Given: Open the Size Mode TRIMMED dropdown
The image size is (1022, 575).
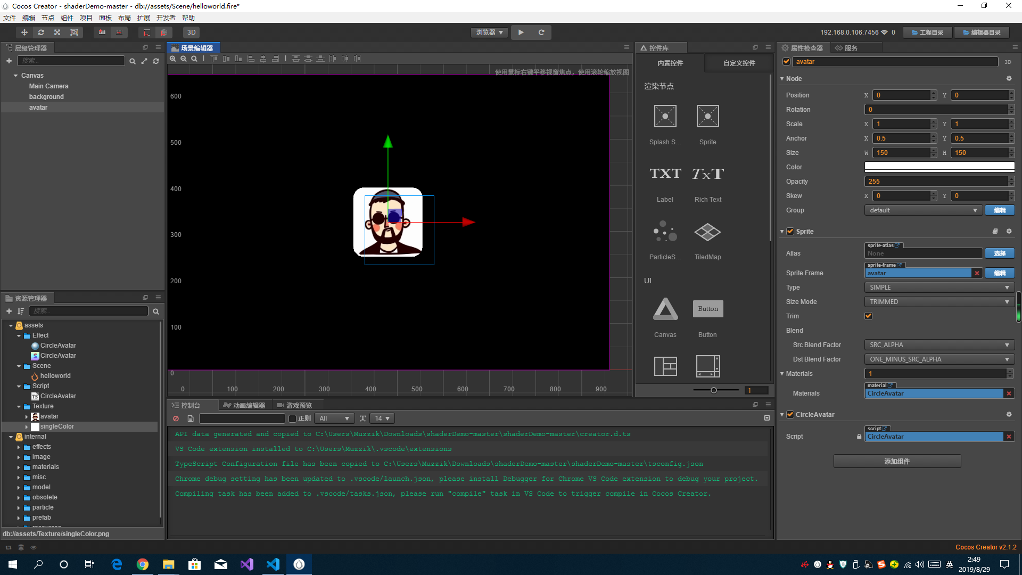Looking at the screenshot, I should (x=939, y=302).
